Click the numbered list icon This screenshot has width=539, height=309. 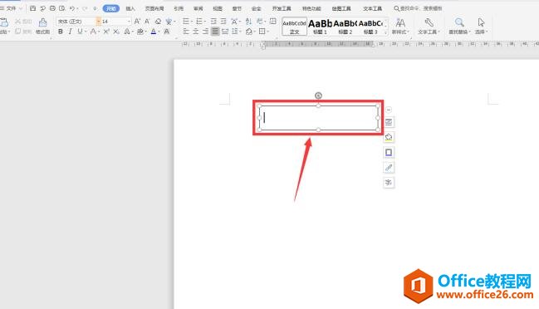coord(199,22)
